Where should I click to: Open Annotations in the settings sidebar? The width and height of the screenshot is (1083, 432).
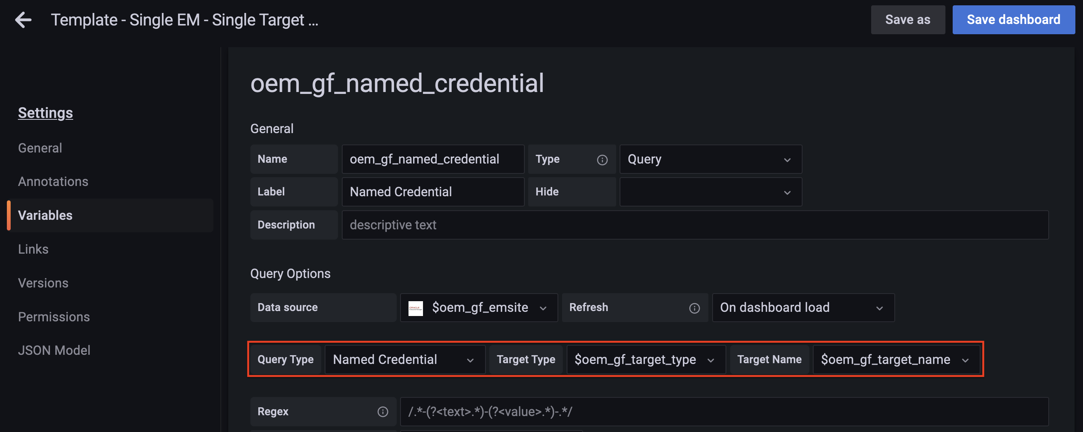pos(53,182)
